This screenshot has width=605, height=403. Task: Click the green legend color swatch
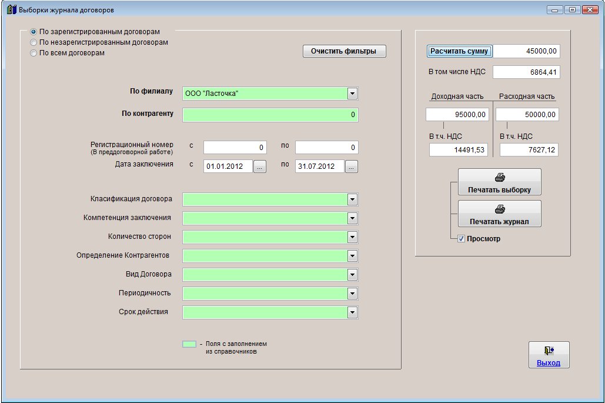pos(189,344)
